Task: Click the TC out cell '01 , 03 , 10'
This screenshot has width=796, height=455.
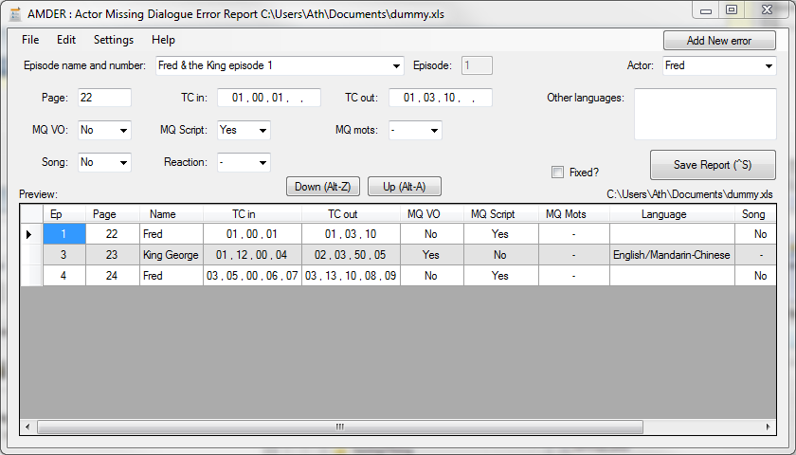Action: (x=351, y=234)
